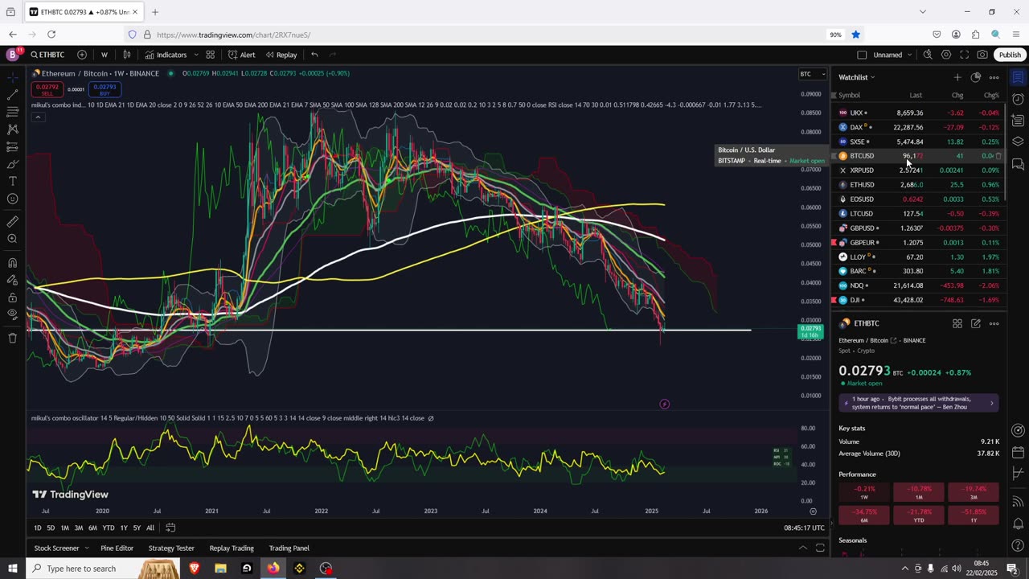The width and height of the screenshot is (1029, 579).
Task: Collapse the indicator legend with chevron
Action: [x=37, y=117]
